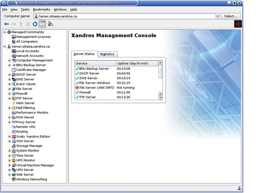Click the Routing icon in sidebar
Viewport: 263px width, 193px height.
[x=14, y=131]
